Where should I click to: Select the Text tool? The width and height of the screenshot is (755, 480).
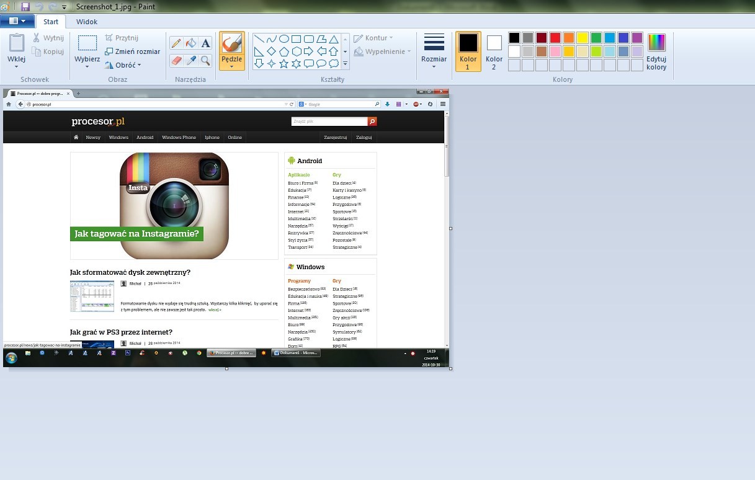pos(205,43)
